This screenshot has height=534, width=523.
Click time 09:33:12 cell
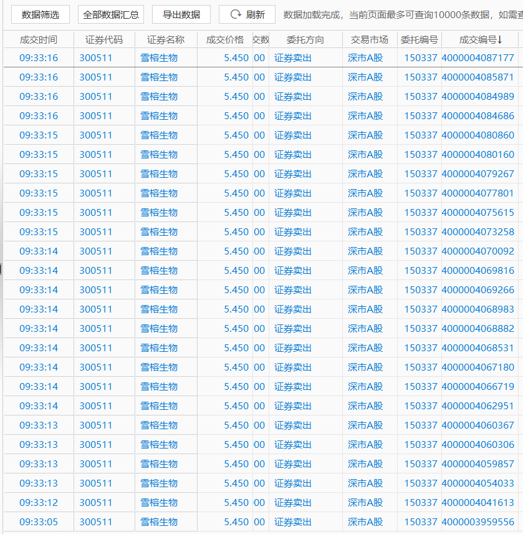coord(39,502)
